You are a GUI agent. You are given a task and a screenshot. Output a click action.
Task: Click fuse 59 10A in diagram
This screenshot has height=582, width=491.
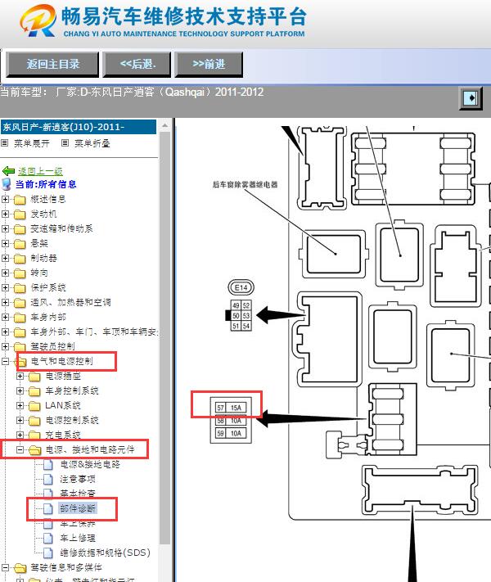(232, 433)
